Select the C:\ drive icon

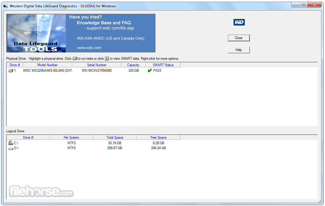click(11, 143)
